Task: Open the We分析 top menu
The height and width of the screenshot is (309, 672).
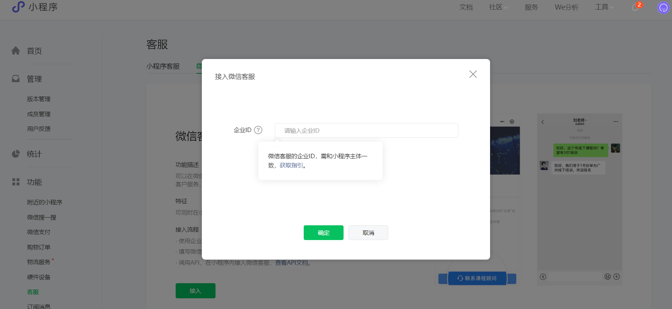Action: 566,7
